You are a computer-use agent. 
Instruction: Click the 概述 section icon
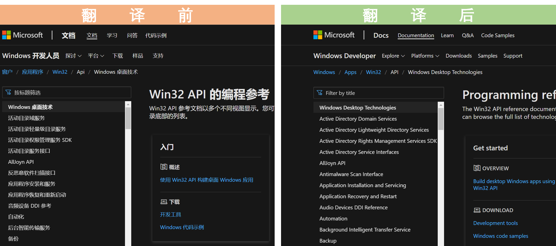click(164, 167)
